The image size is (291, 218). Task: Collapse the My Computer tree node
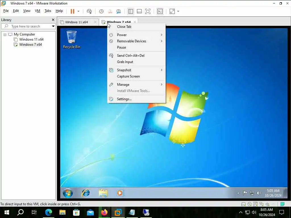[5, 34]
